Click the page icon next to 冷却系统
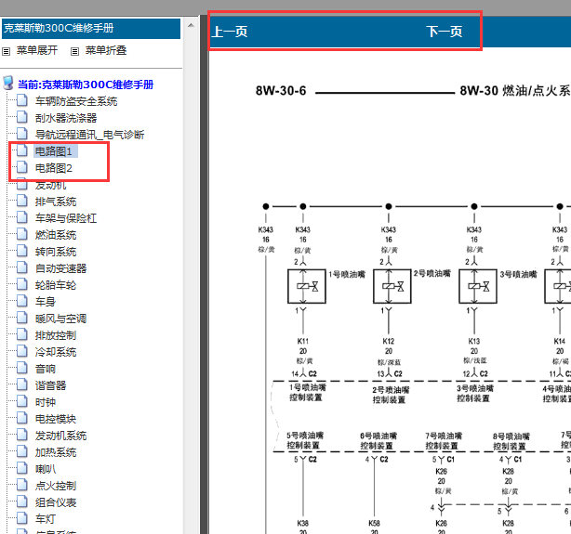 tap(22, 351)
